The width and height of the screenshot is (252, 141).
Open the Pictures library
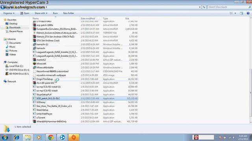13,51
